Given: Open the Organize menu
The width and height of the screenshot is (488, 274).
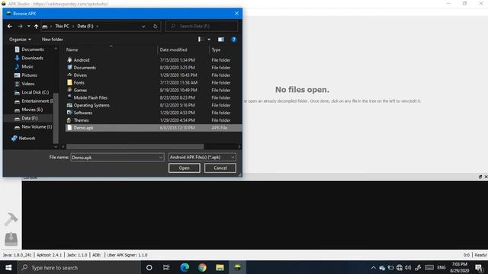Looking at the screenshot, I should tap(20, 40).
